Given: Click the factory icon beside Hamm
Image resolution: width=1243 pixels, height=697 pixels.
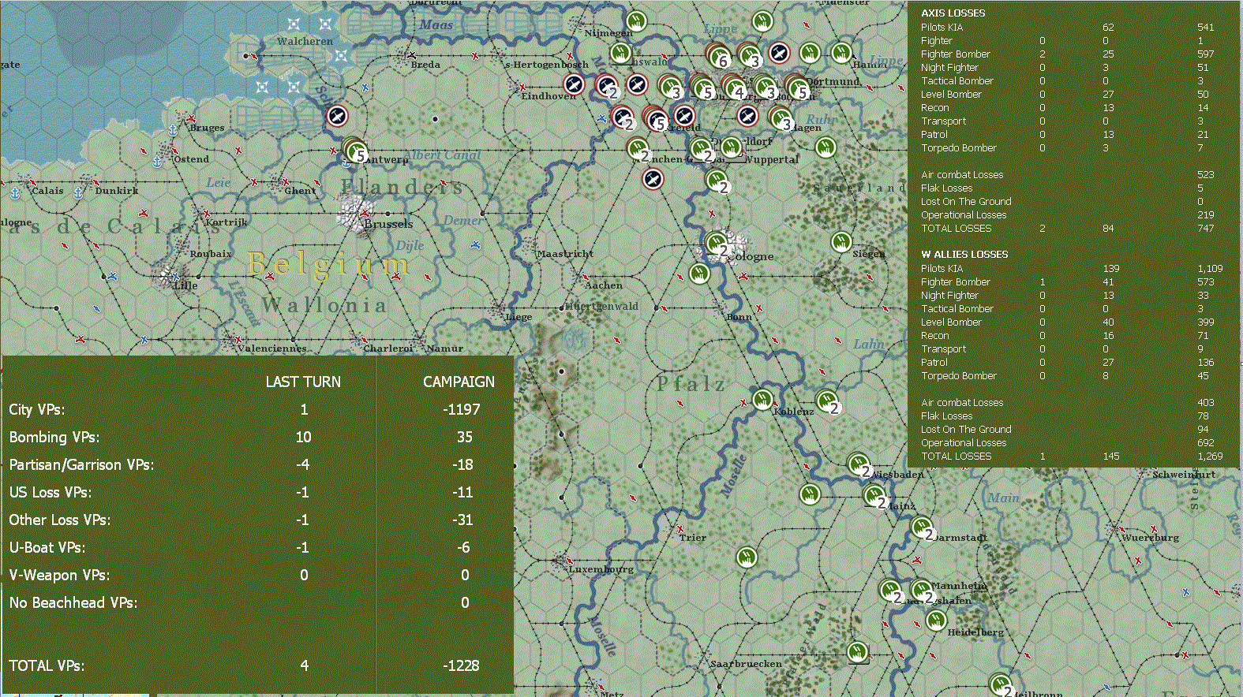Looking at the screenshot, I should pos(842,53).
